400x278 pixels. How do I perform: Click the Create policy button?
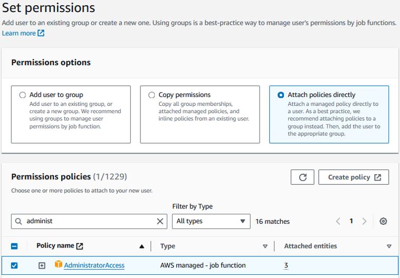coord(354,177)
